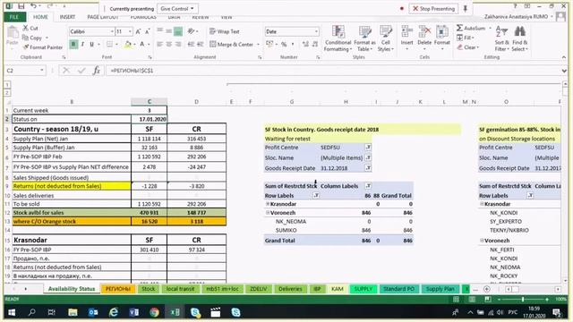
Task: Open File Explorer from the taskbar
Action: point(73,312)
